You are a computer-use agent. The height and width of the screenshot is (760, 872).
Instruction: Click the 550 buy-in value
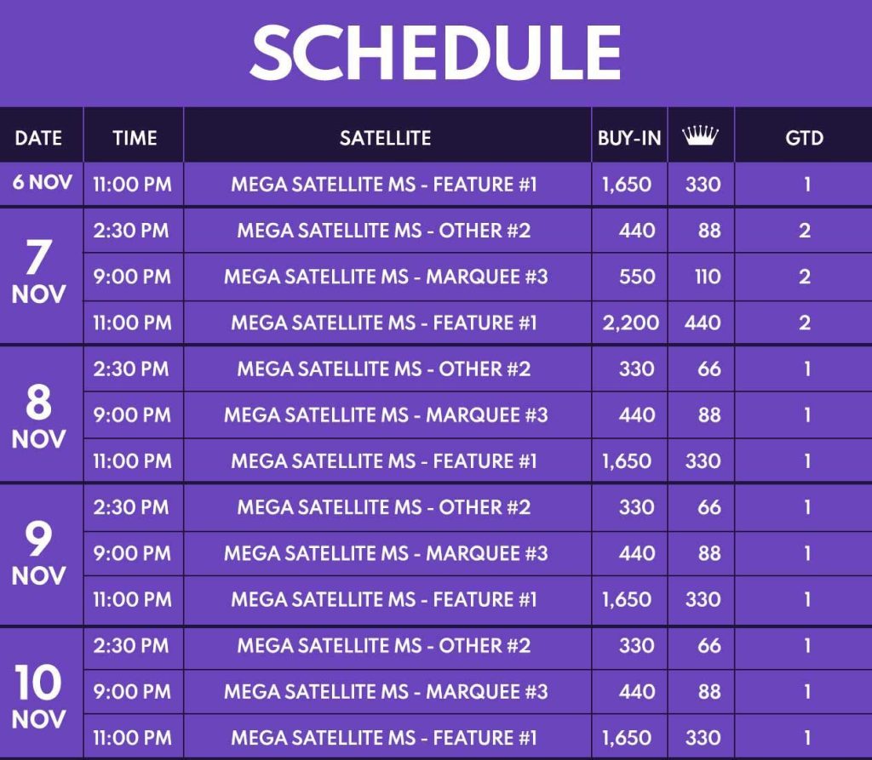pyautogui.click(x=637, y=277)
